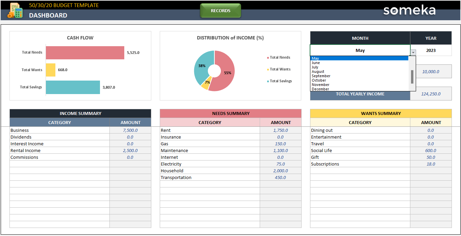This screenshot has width=461, height=236.
Task: Click the MONTH column header
Action: 360,38
